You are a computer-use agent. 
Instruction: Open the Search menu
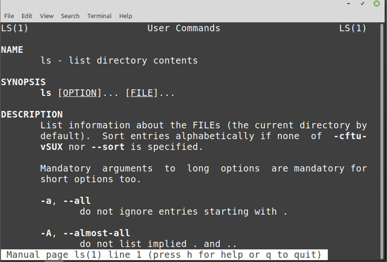point(70,16)
